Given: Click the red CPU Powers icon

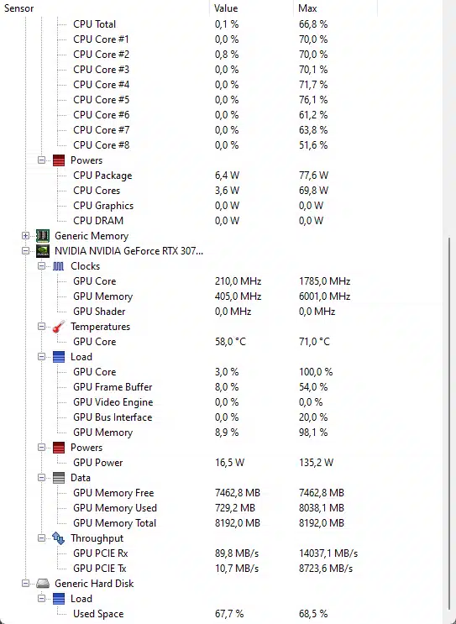Looking at the screenshot, I should tap(59, 160).
